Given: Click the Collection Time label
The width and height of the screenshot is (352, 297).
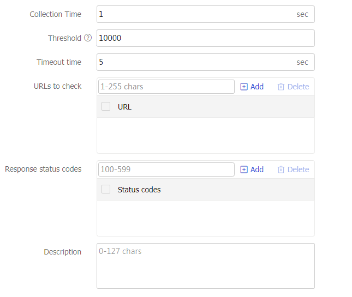Looking at the screenshot, I should coord(55,14).
